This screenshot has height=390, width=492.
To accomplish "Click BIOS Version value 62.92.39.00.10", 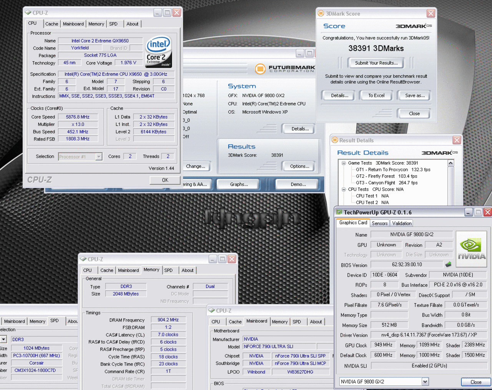I will point(407,264).
